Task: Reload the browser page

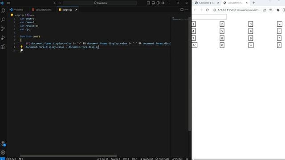Action: pos(207,10)
